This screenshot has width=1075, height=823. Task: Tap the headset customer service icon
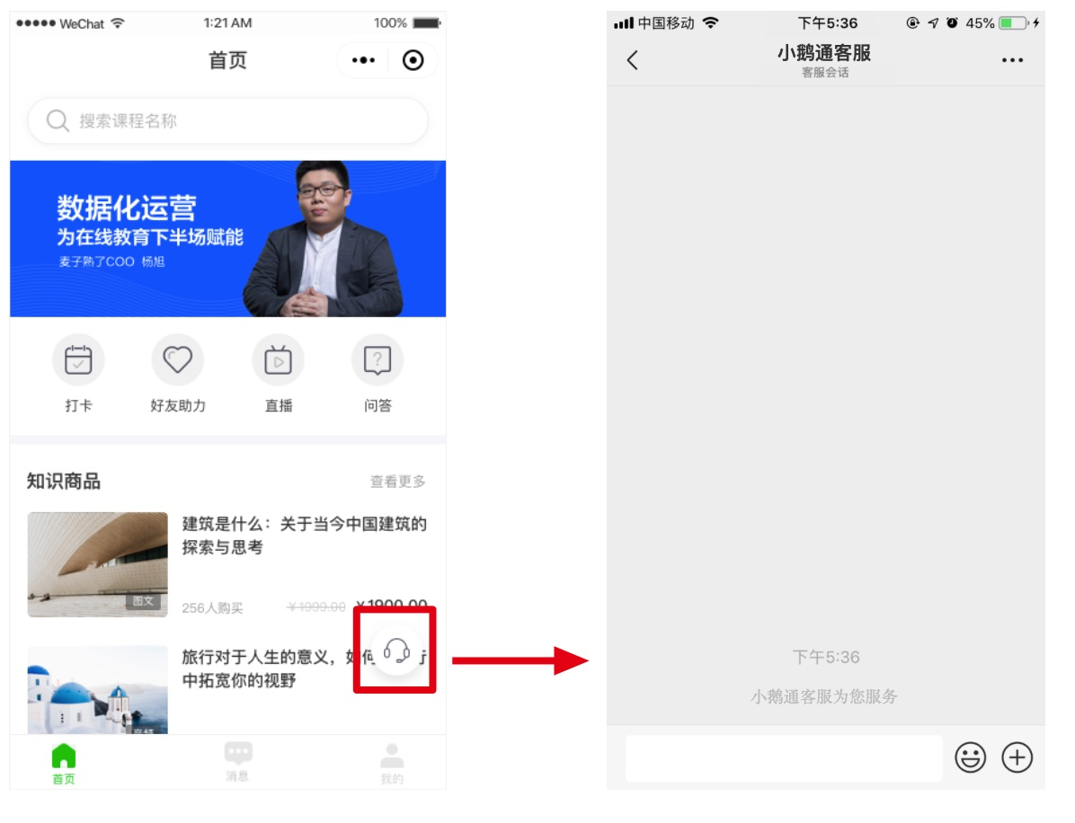tap(396, 650)
